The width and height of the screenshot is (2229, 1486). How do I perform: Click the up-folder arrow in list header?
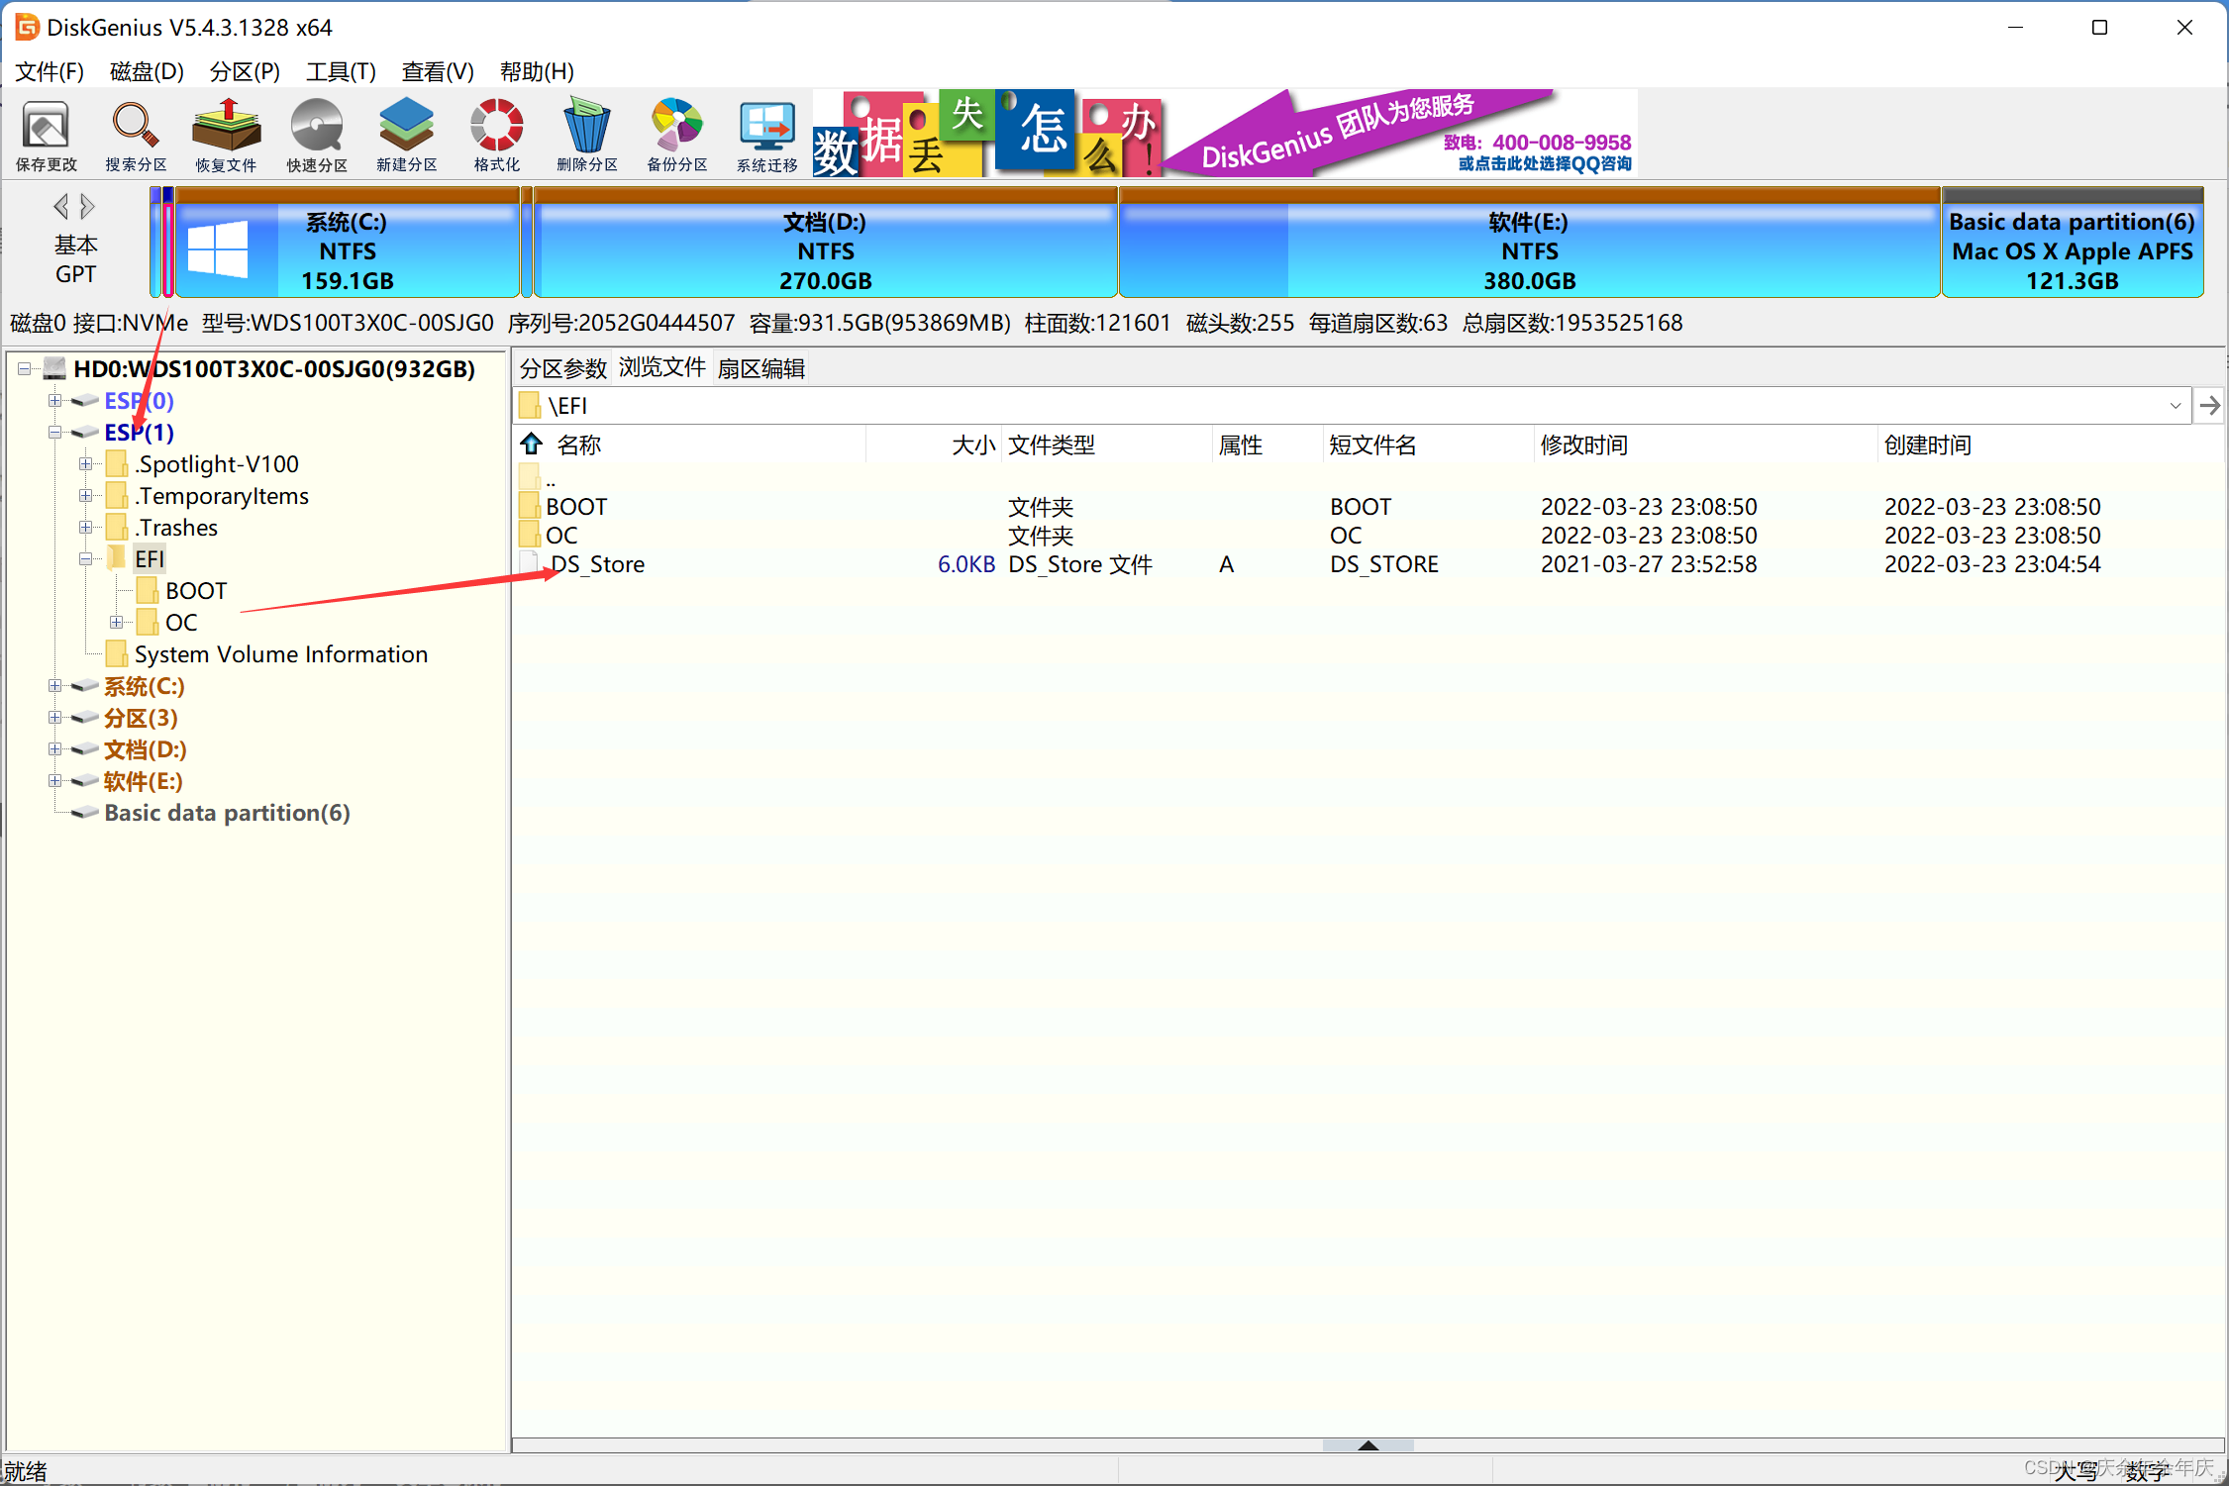(532, 445)
